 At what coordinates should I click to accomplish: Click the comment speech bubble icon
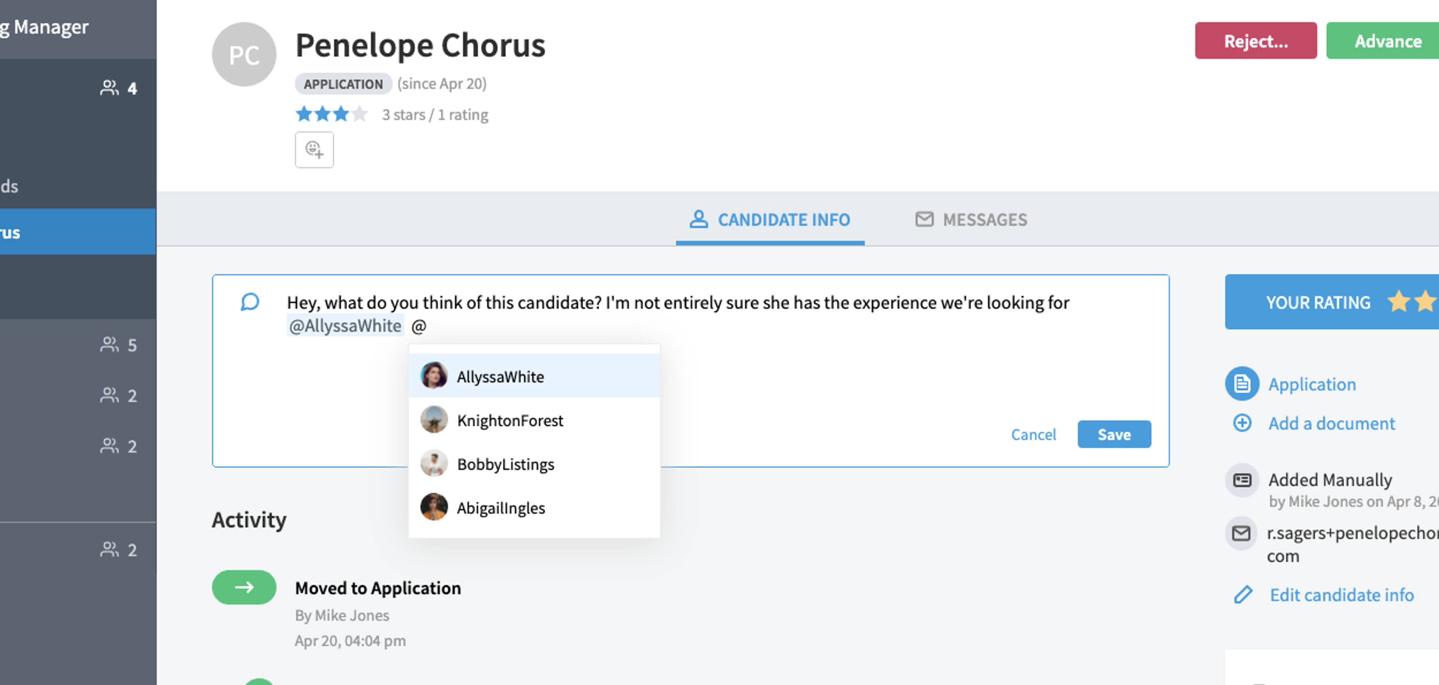click(x=250, y=302)
